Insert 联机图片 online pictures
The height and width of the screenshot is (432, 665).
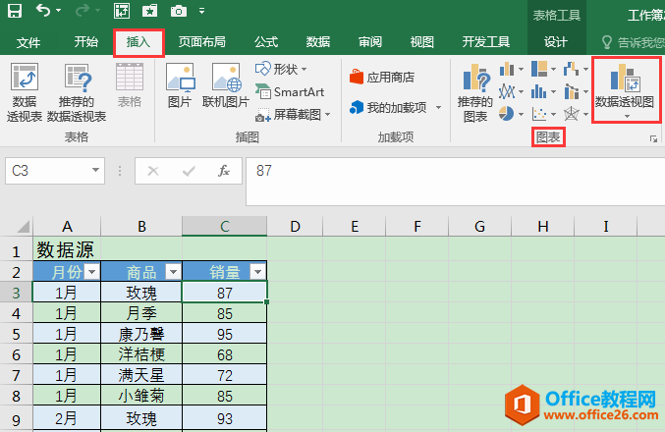[226, 85]
